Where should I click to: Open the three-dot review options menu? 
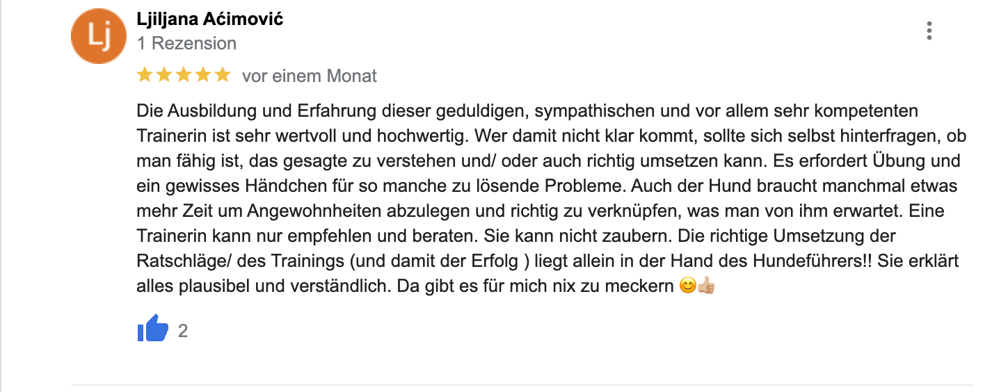point(929,31)
